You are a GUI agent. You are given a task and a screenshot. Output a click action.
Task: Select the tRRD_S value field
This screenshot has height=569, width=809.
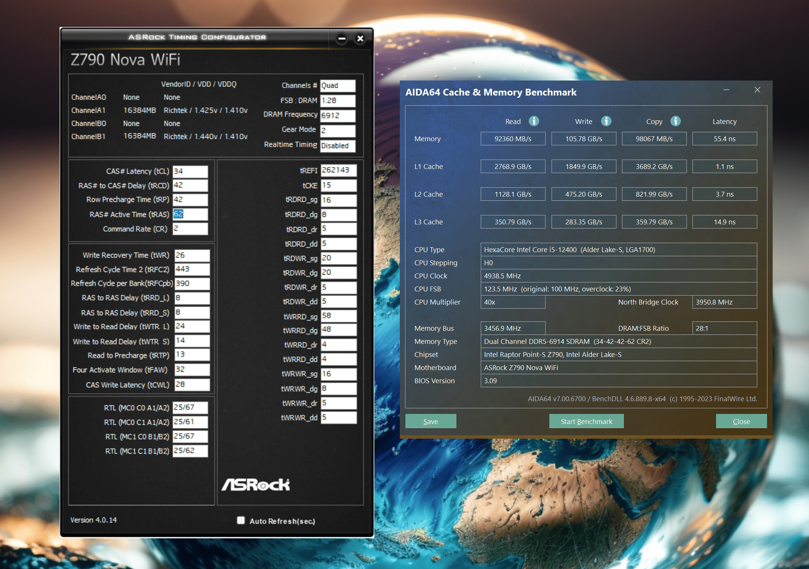click(192, 312)
